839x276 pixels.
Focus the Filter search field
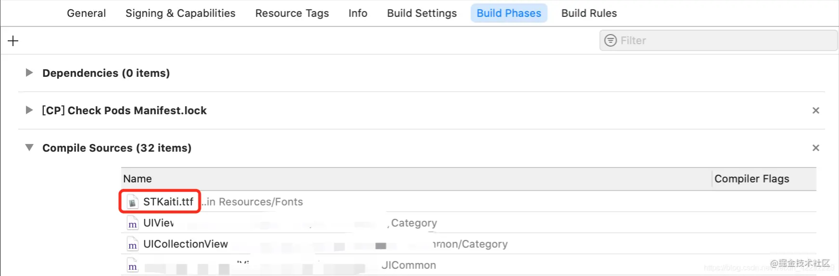point(721,41)
